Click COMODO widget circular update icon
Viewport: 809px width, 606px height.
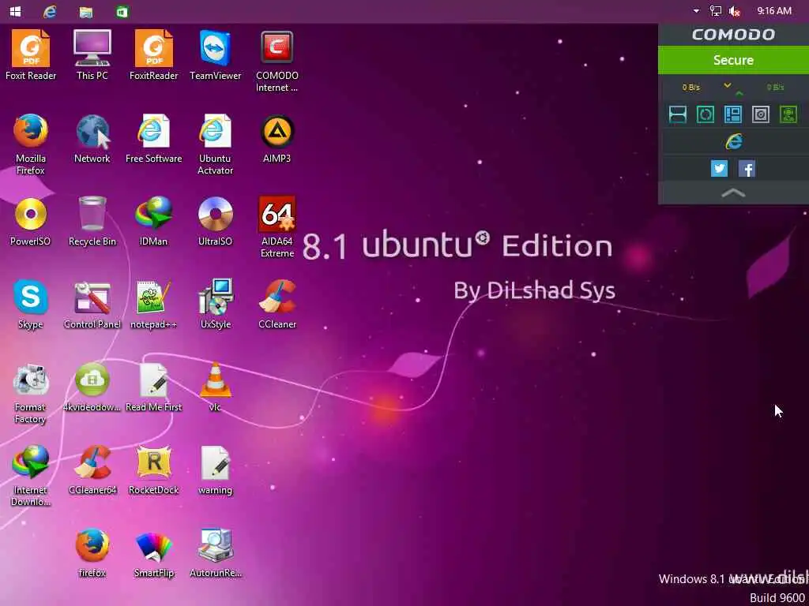[706, 114]
